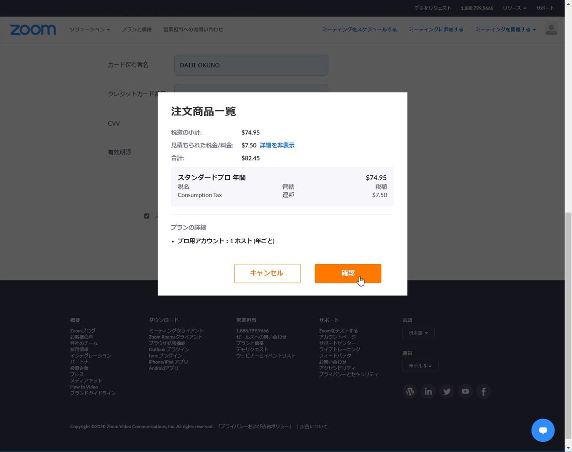The image size is (572, 452).
Task: Expand the ソリューション dropdown
Action: pyautogui.click(x=90, y=30)
